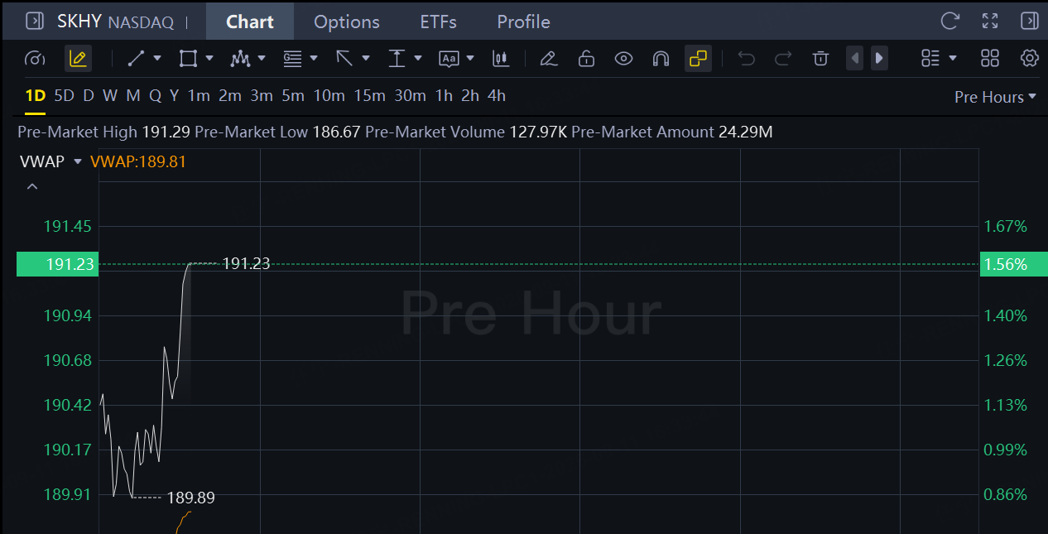
Task: Switch to the Options tab
Action: (x=347, y=22)
